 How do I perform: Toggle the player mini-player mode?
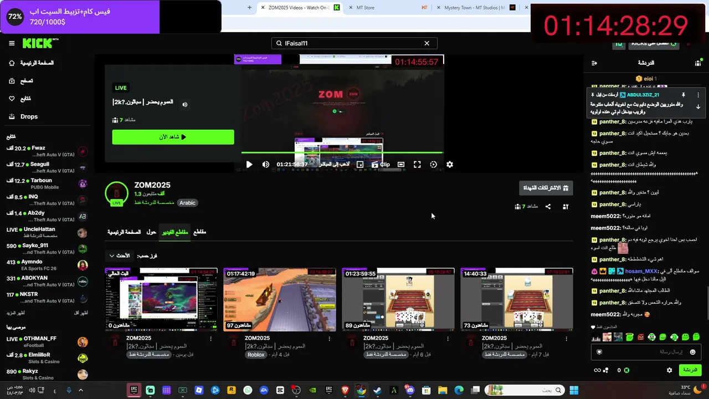pyautogui.click(x=360, y=165)
